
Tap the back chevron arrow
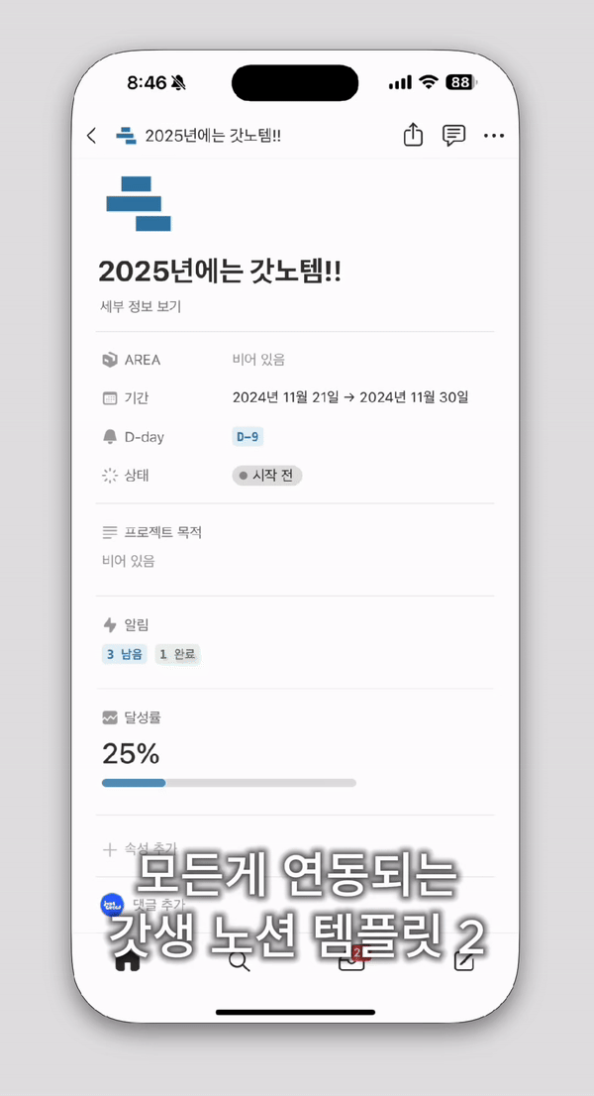(91, 136)
